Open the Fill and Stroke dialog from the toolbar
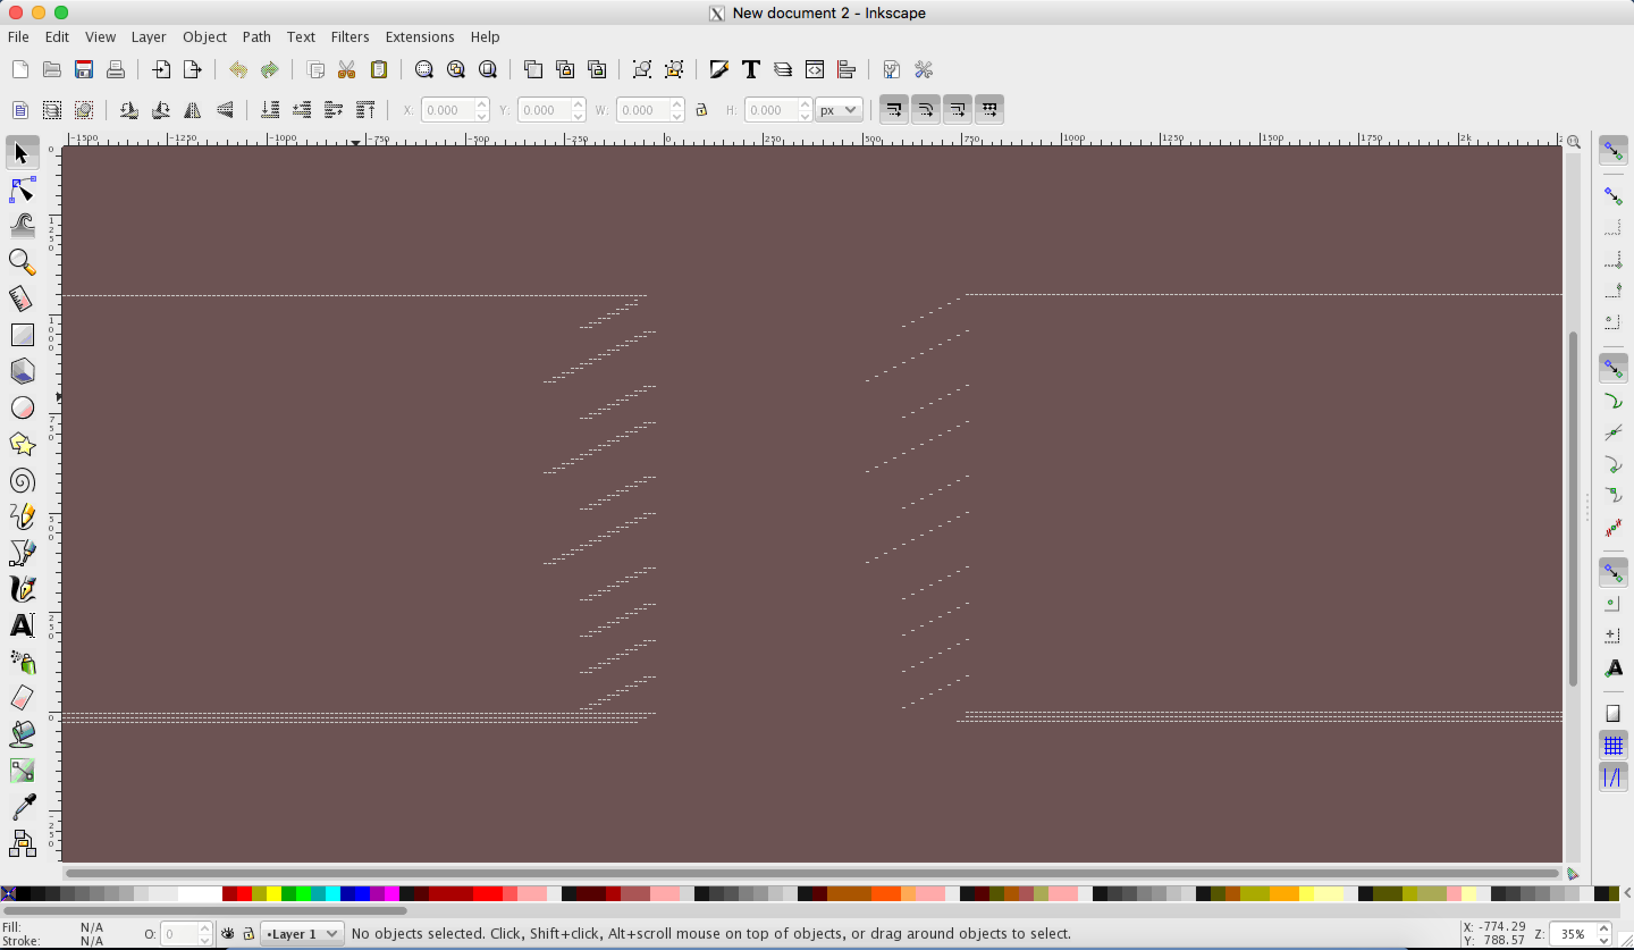Viewport: 1634px width, 950px height. coord(719,69)
